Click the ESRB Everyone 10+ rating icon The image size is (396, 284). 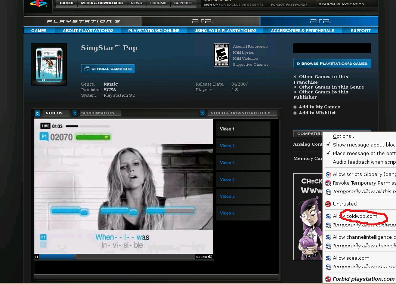(x=222, y=55)
